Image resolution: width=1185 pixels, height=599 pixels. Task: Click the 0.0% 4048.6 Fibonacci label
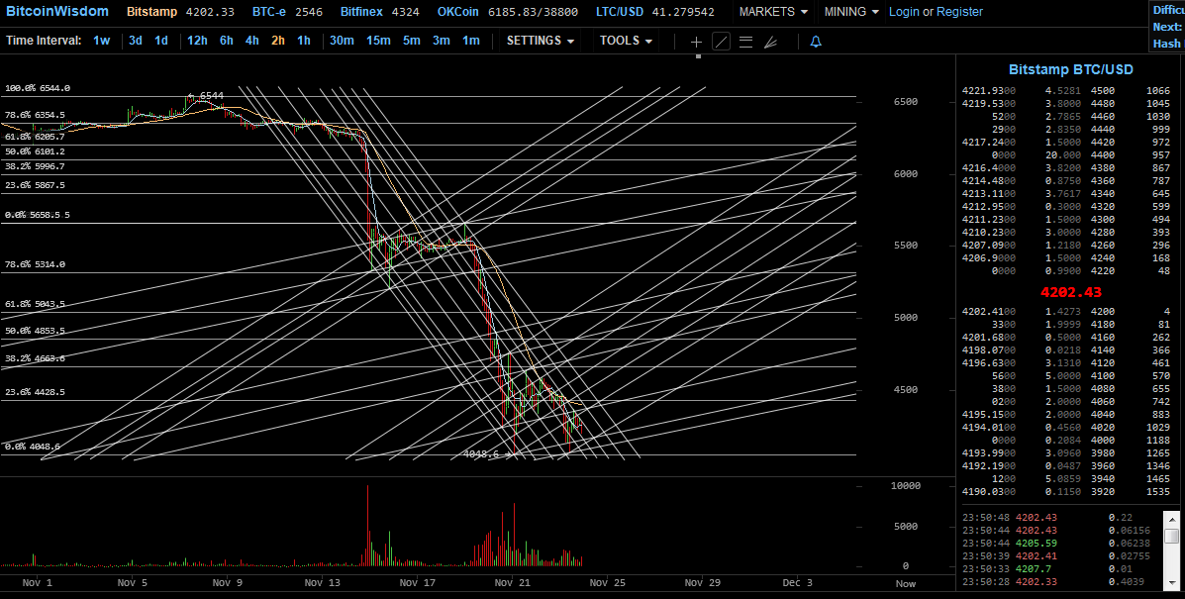pos(33,447)
